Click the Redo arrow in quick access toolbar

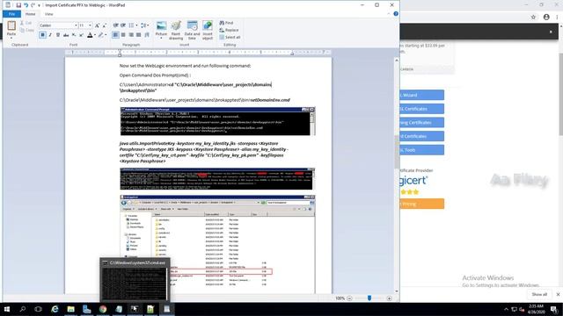point(33,5)
